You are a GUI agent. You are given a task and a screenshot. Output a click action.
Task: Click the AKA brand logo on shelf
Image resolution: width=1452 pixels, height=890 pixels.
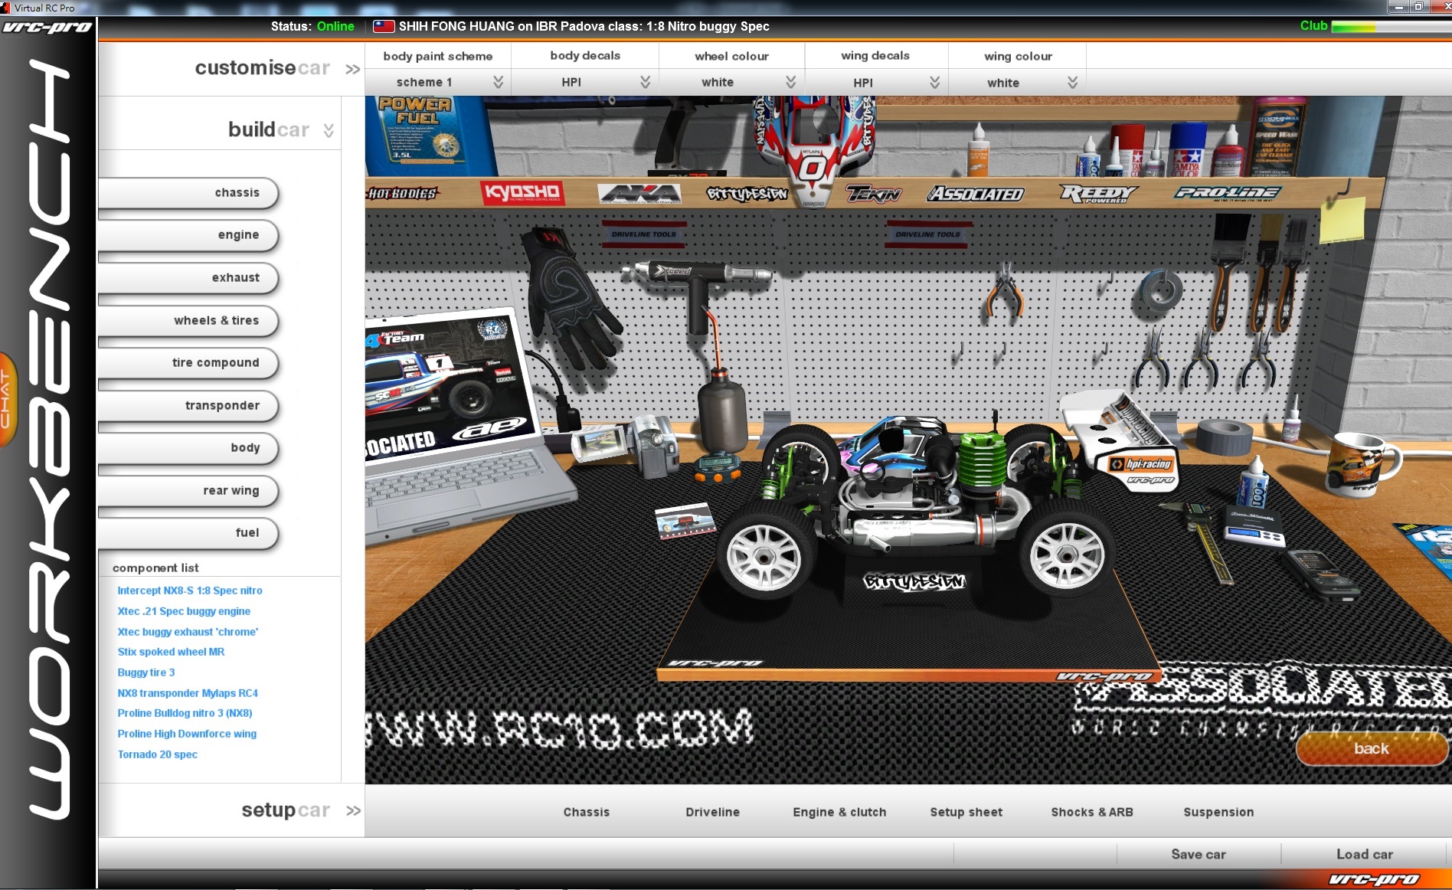click(639, 193)
